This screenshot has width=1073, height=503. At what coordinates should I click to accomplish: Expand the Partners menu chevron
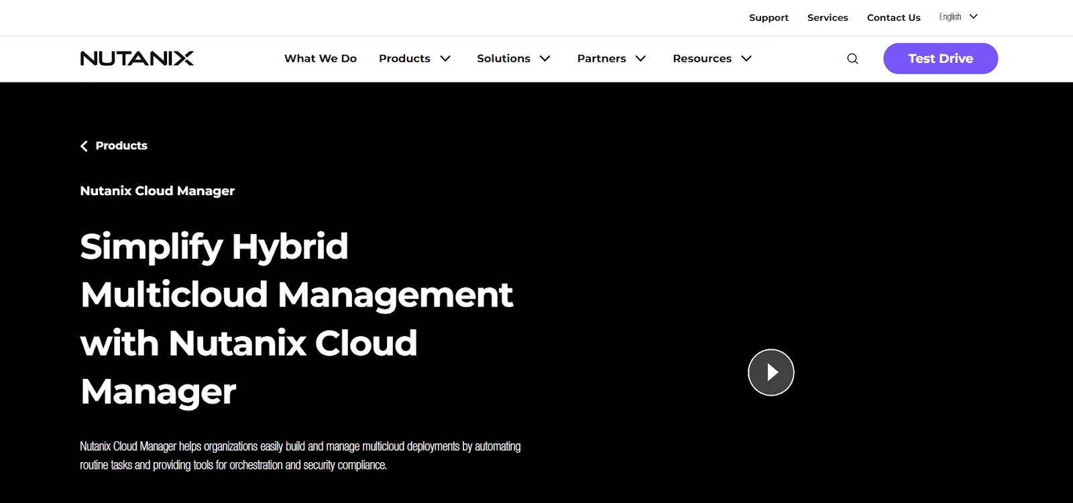pos(640,58)
